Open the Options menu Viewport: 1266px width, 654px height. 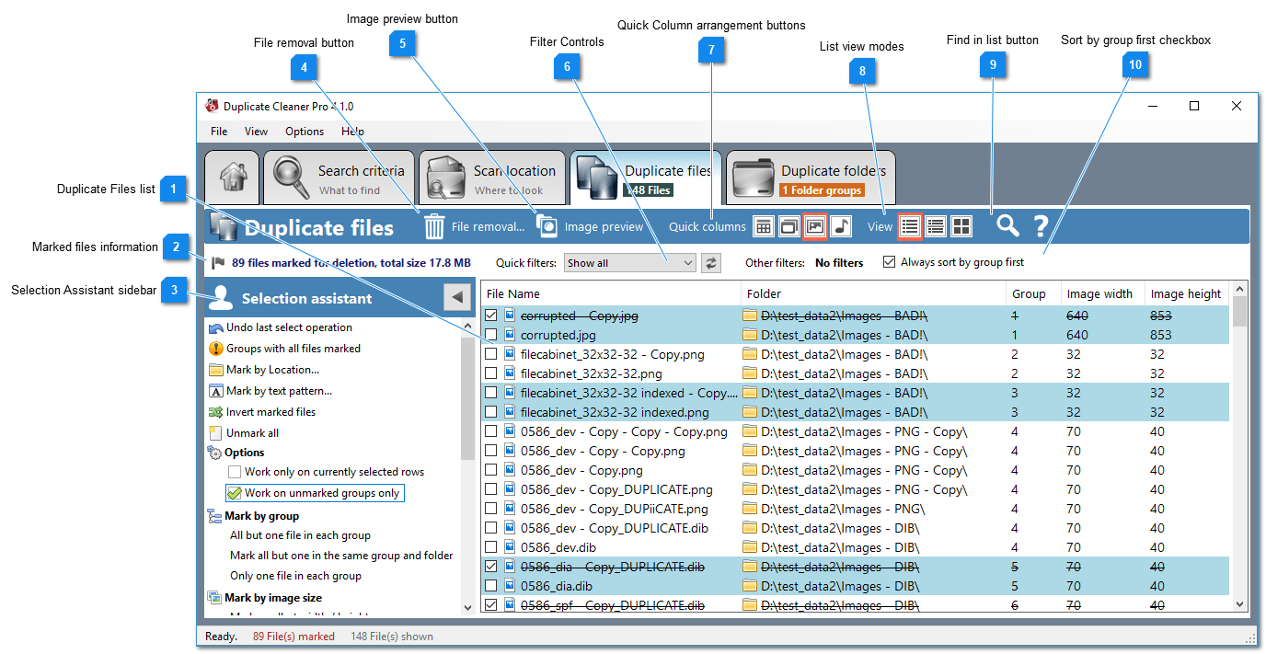pos(304,131)
